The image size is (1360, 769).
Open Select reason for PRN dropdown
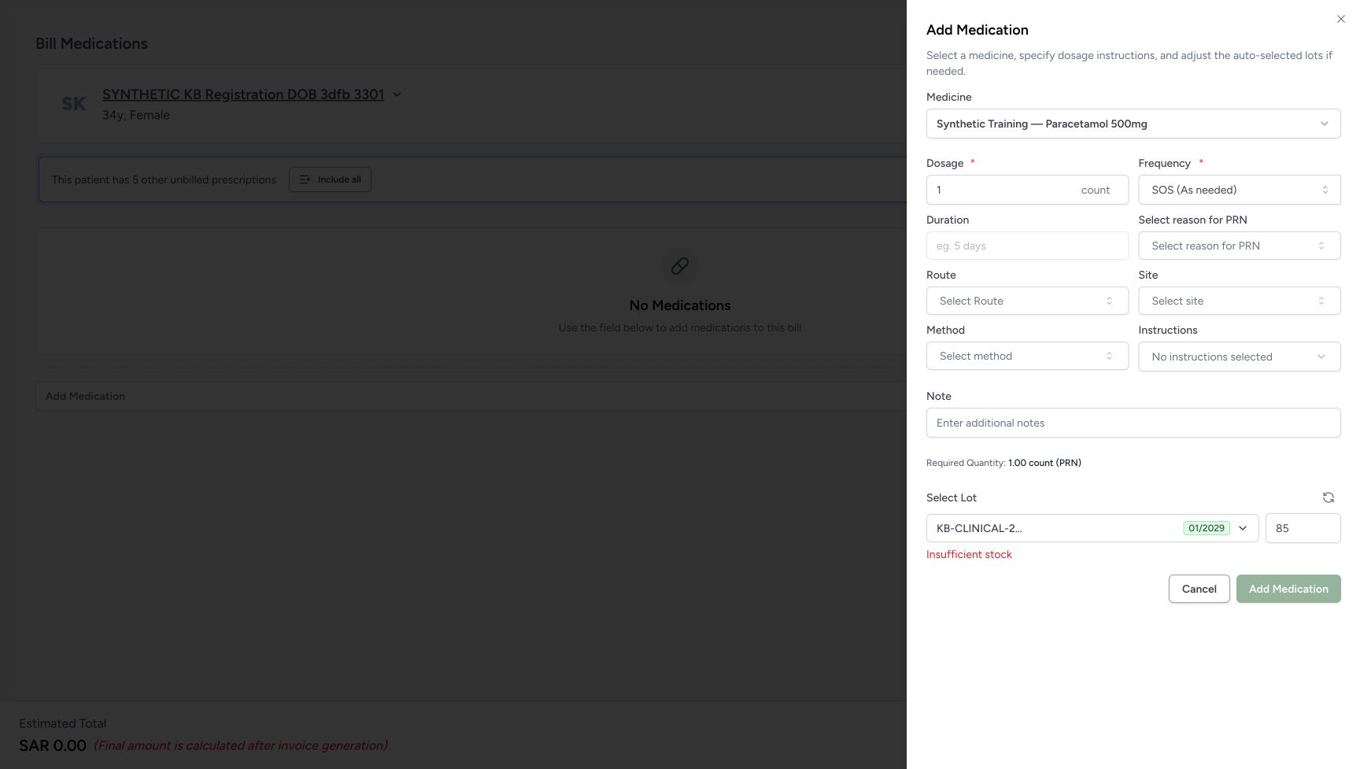click(x=1239, y=246)
